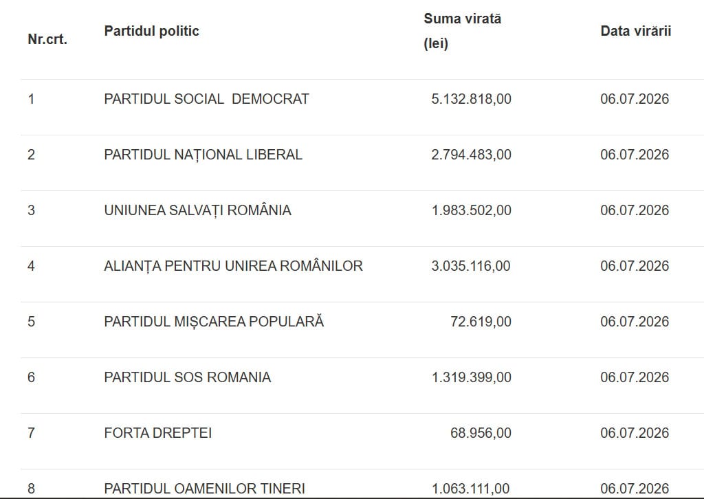Click the amount 68.956,00
704x499 pixels.
click(481, 432)
